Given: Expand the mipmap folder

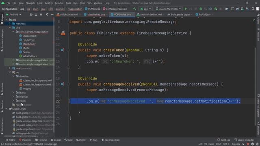Looking at the screenshot, I should (13, 97).
